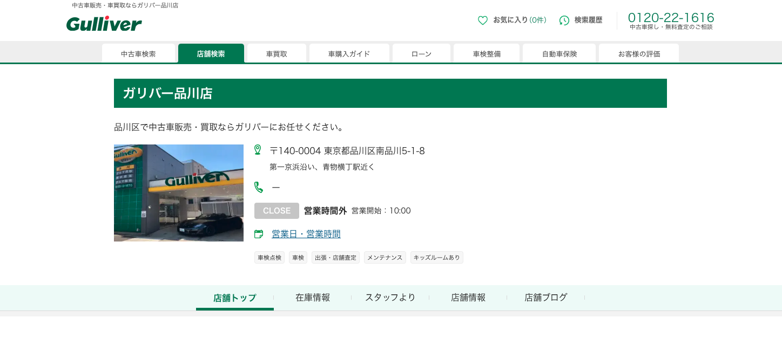
Task: Click 中古車探し・無料査定のご相談 caption
Action: [671, 27]
